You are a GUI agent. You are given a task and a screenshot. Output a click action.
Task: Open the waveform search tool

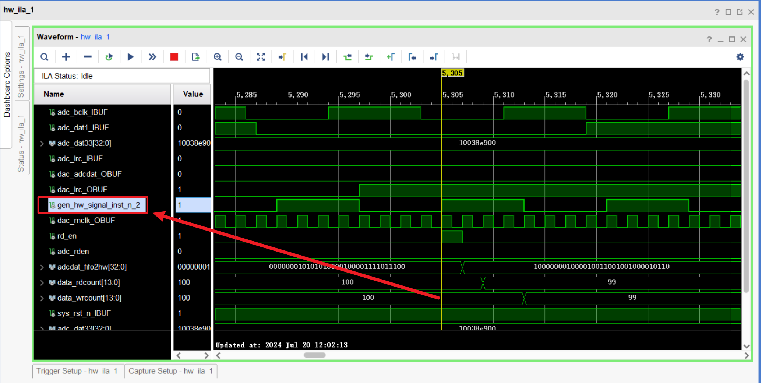click(x=44, y=57)
